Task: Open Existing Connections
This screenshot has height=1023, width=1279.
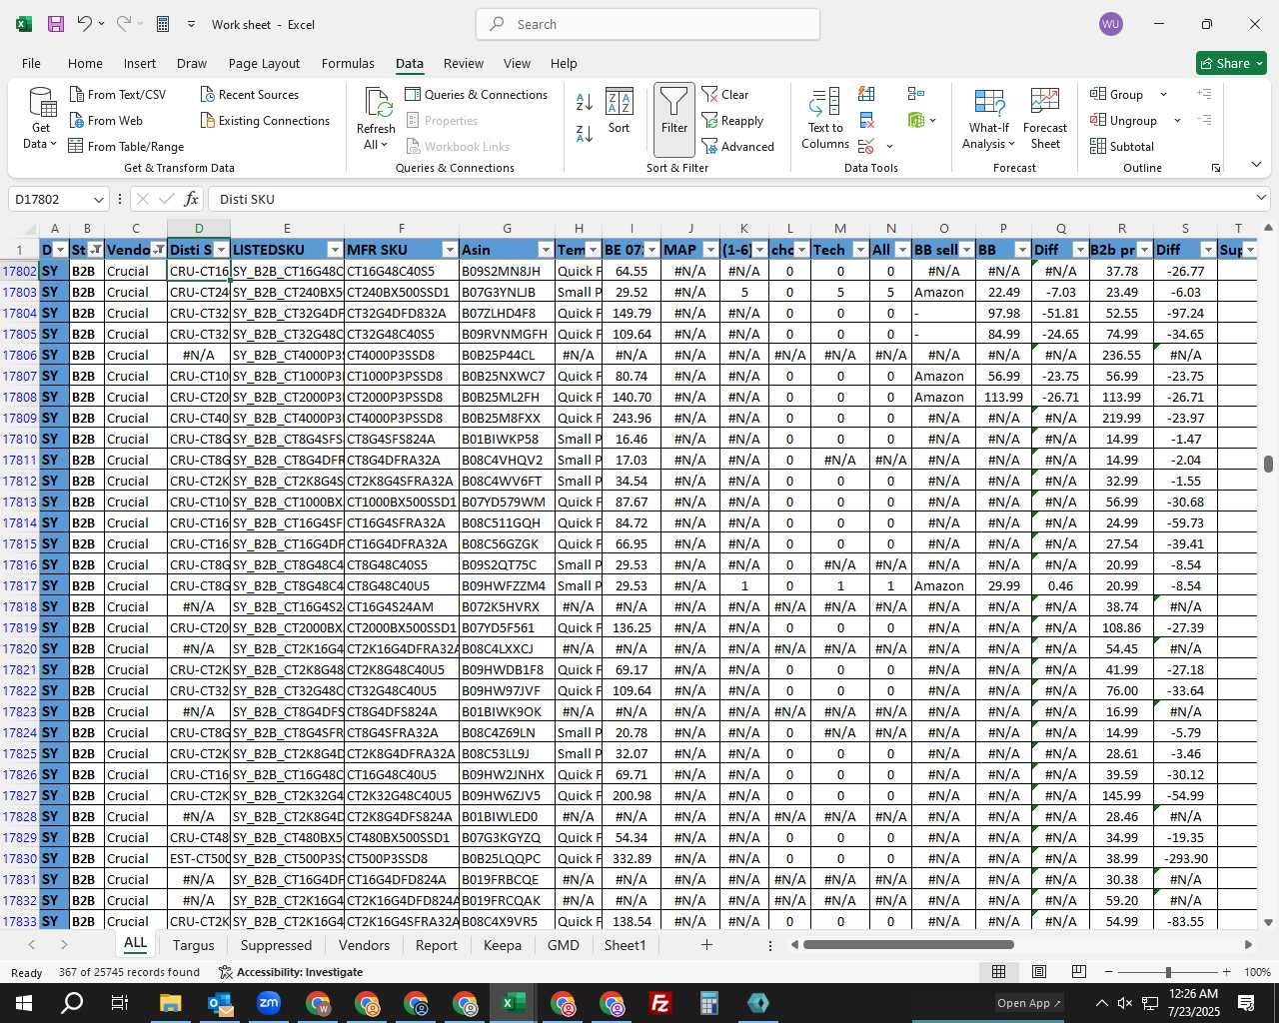Action: tap(265, 120)
